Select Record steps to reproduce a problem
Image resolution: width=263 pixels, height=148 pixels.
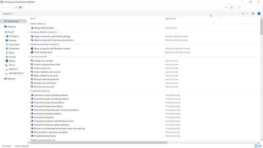tap(51, 132)
